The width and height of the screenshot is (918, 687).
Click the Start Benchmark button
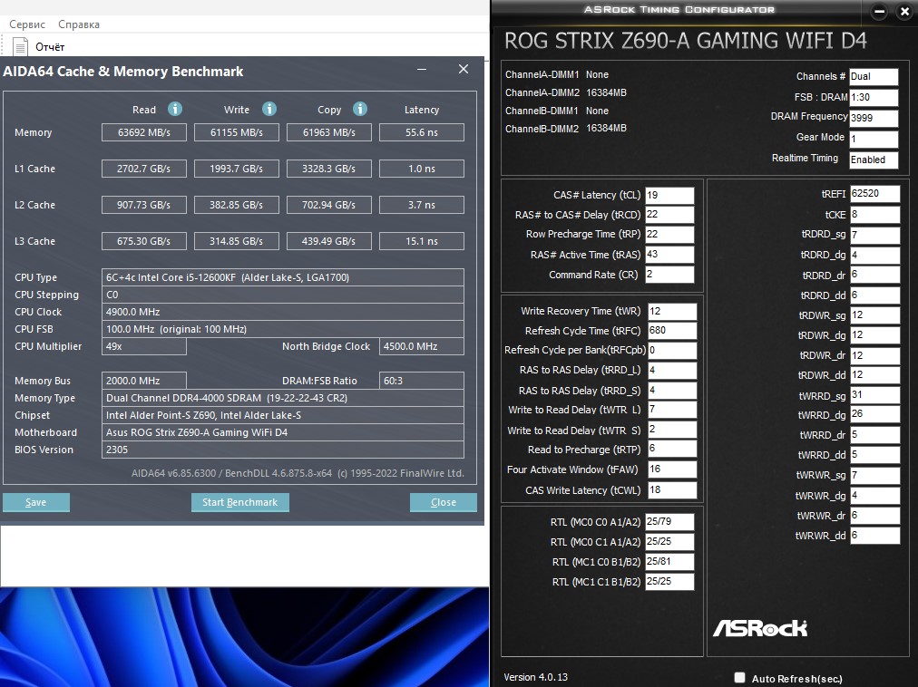pos(240,502)
